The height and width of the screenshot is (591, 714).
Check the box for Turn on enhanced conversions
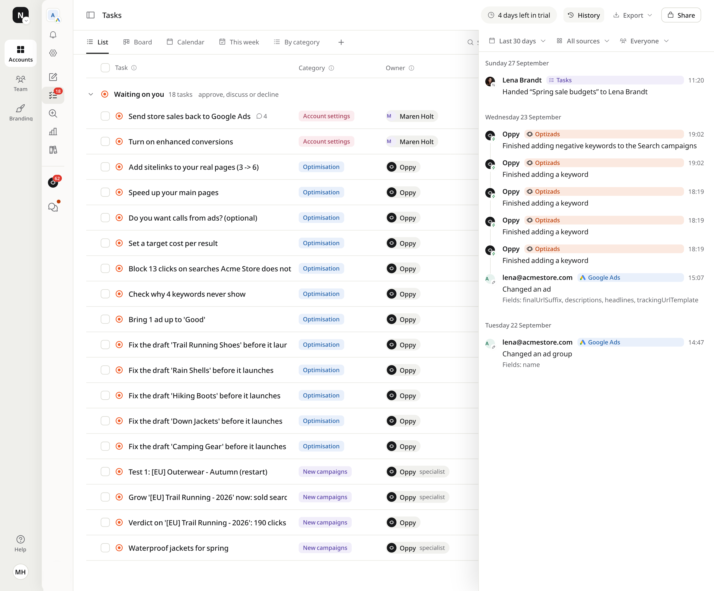pyautogui.click(x=105, y=141)
